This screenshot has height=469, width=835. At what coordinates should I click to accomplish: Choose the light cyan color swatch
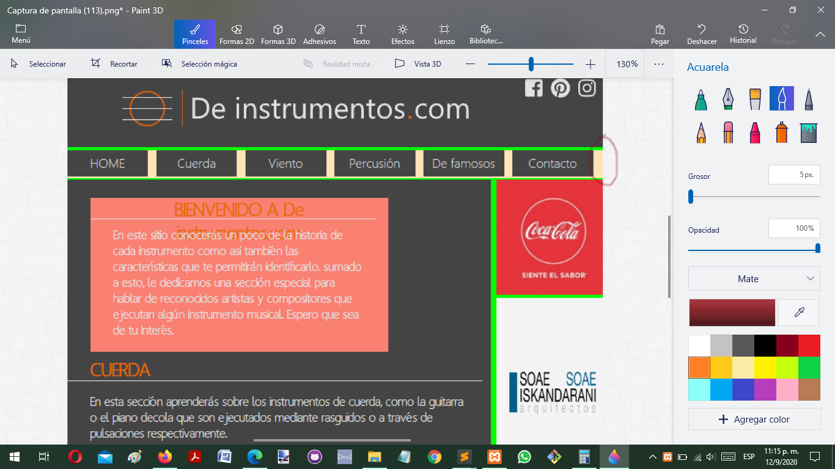tap(699, 390)
